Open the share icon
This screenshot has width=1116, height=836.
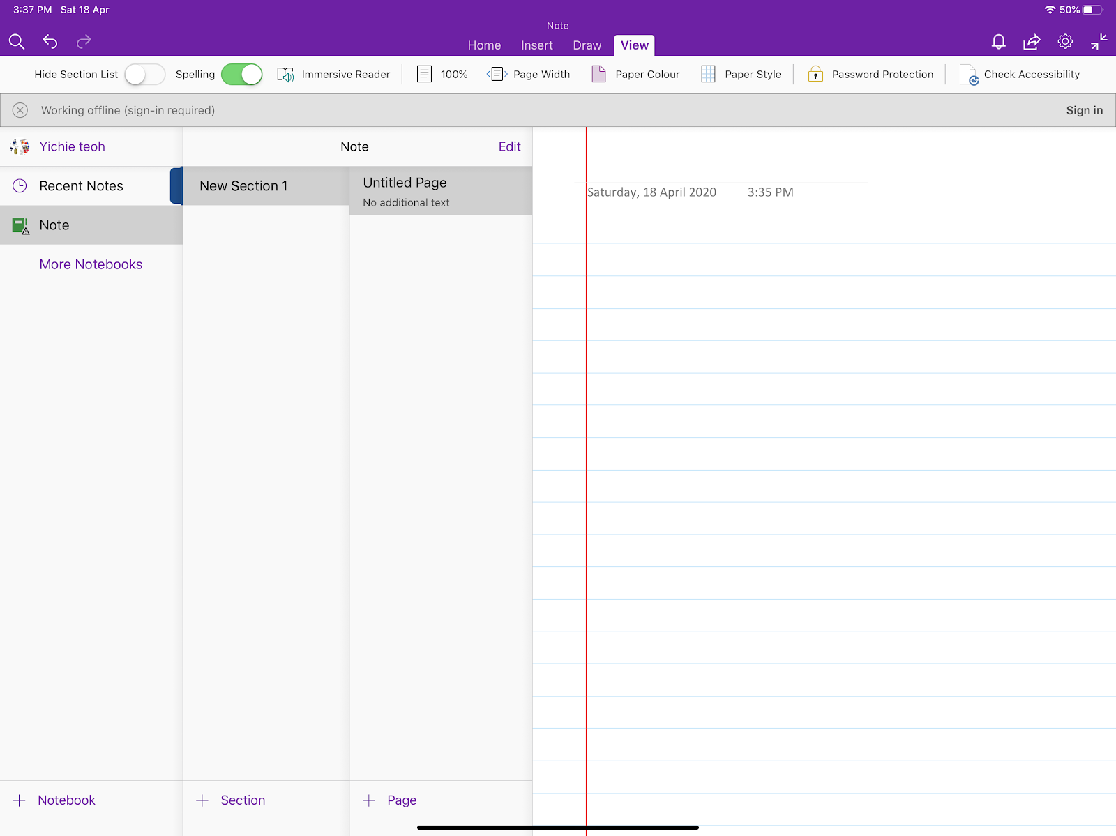click(x=1032, y=42)
